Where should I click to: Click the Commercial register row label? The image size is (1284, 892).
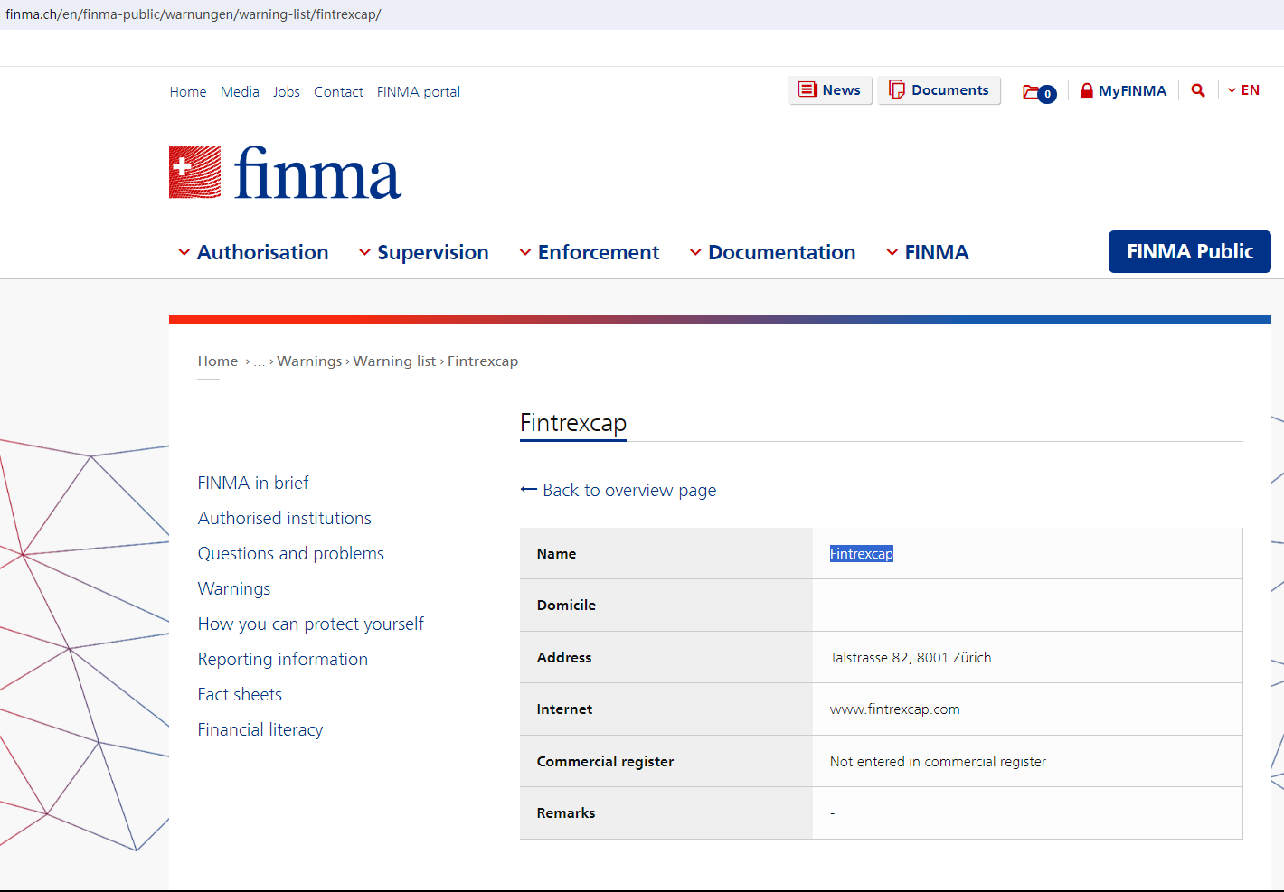[x=605, y=762]
